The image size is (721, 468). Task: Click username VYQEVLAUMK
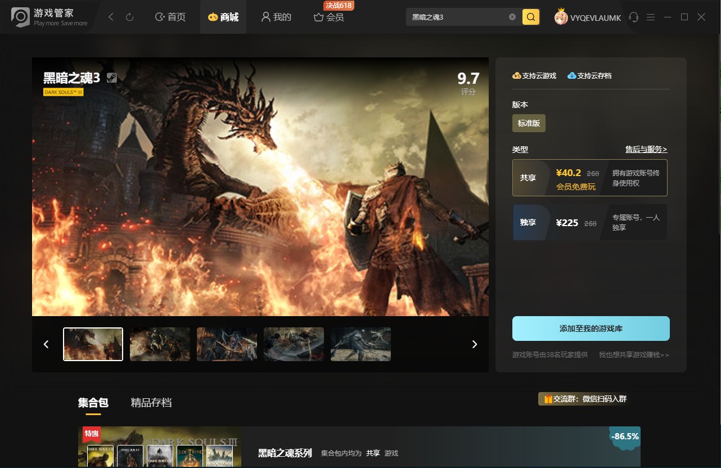(x=596, y=18)
